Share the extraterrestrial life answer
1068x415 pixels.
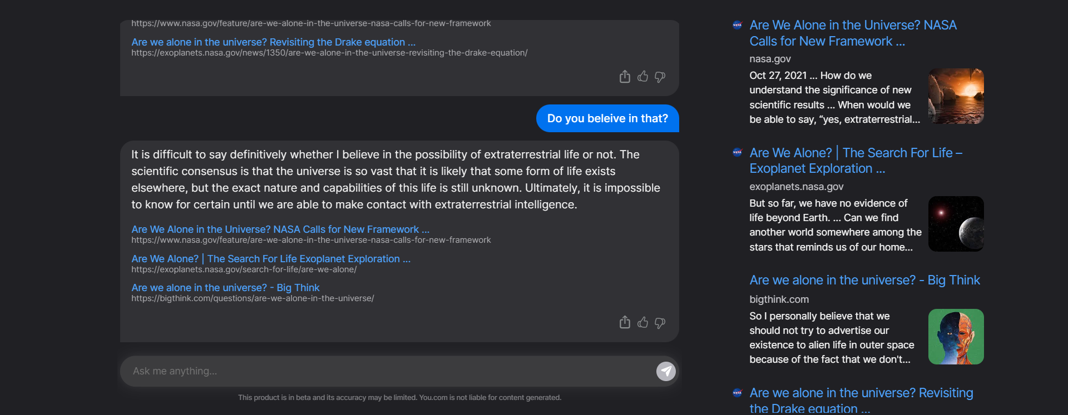(x=625, y=323)
